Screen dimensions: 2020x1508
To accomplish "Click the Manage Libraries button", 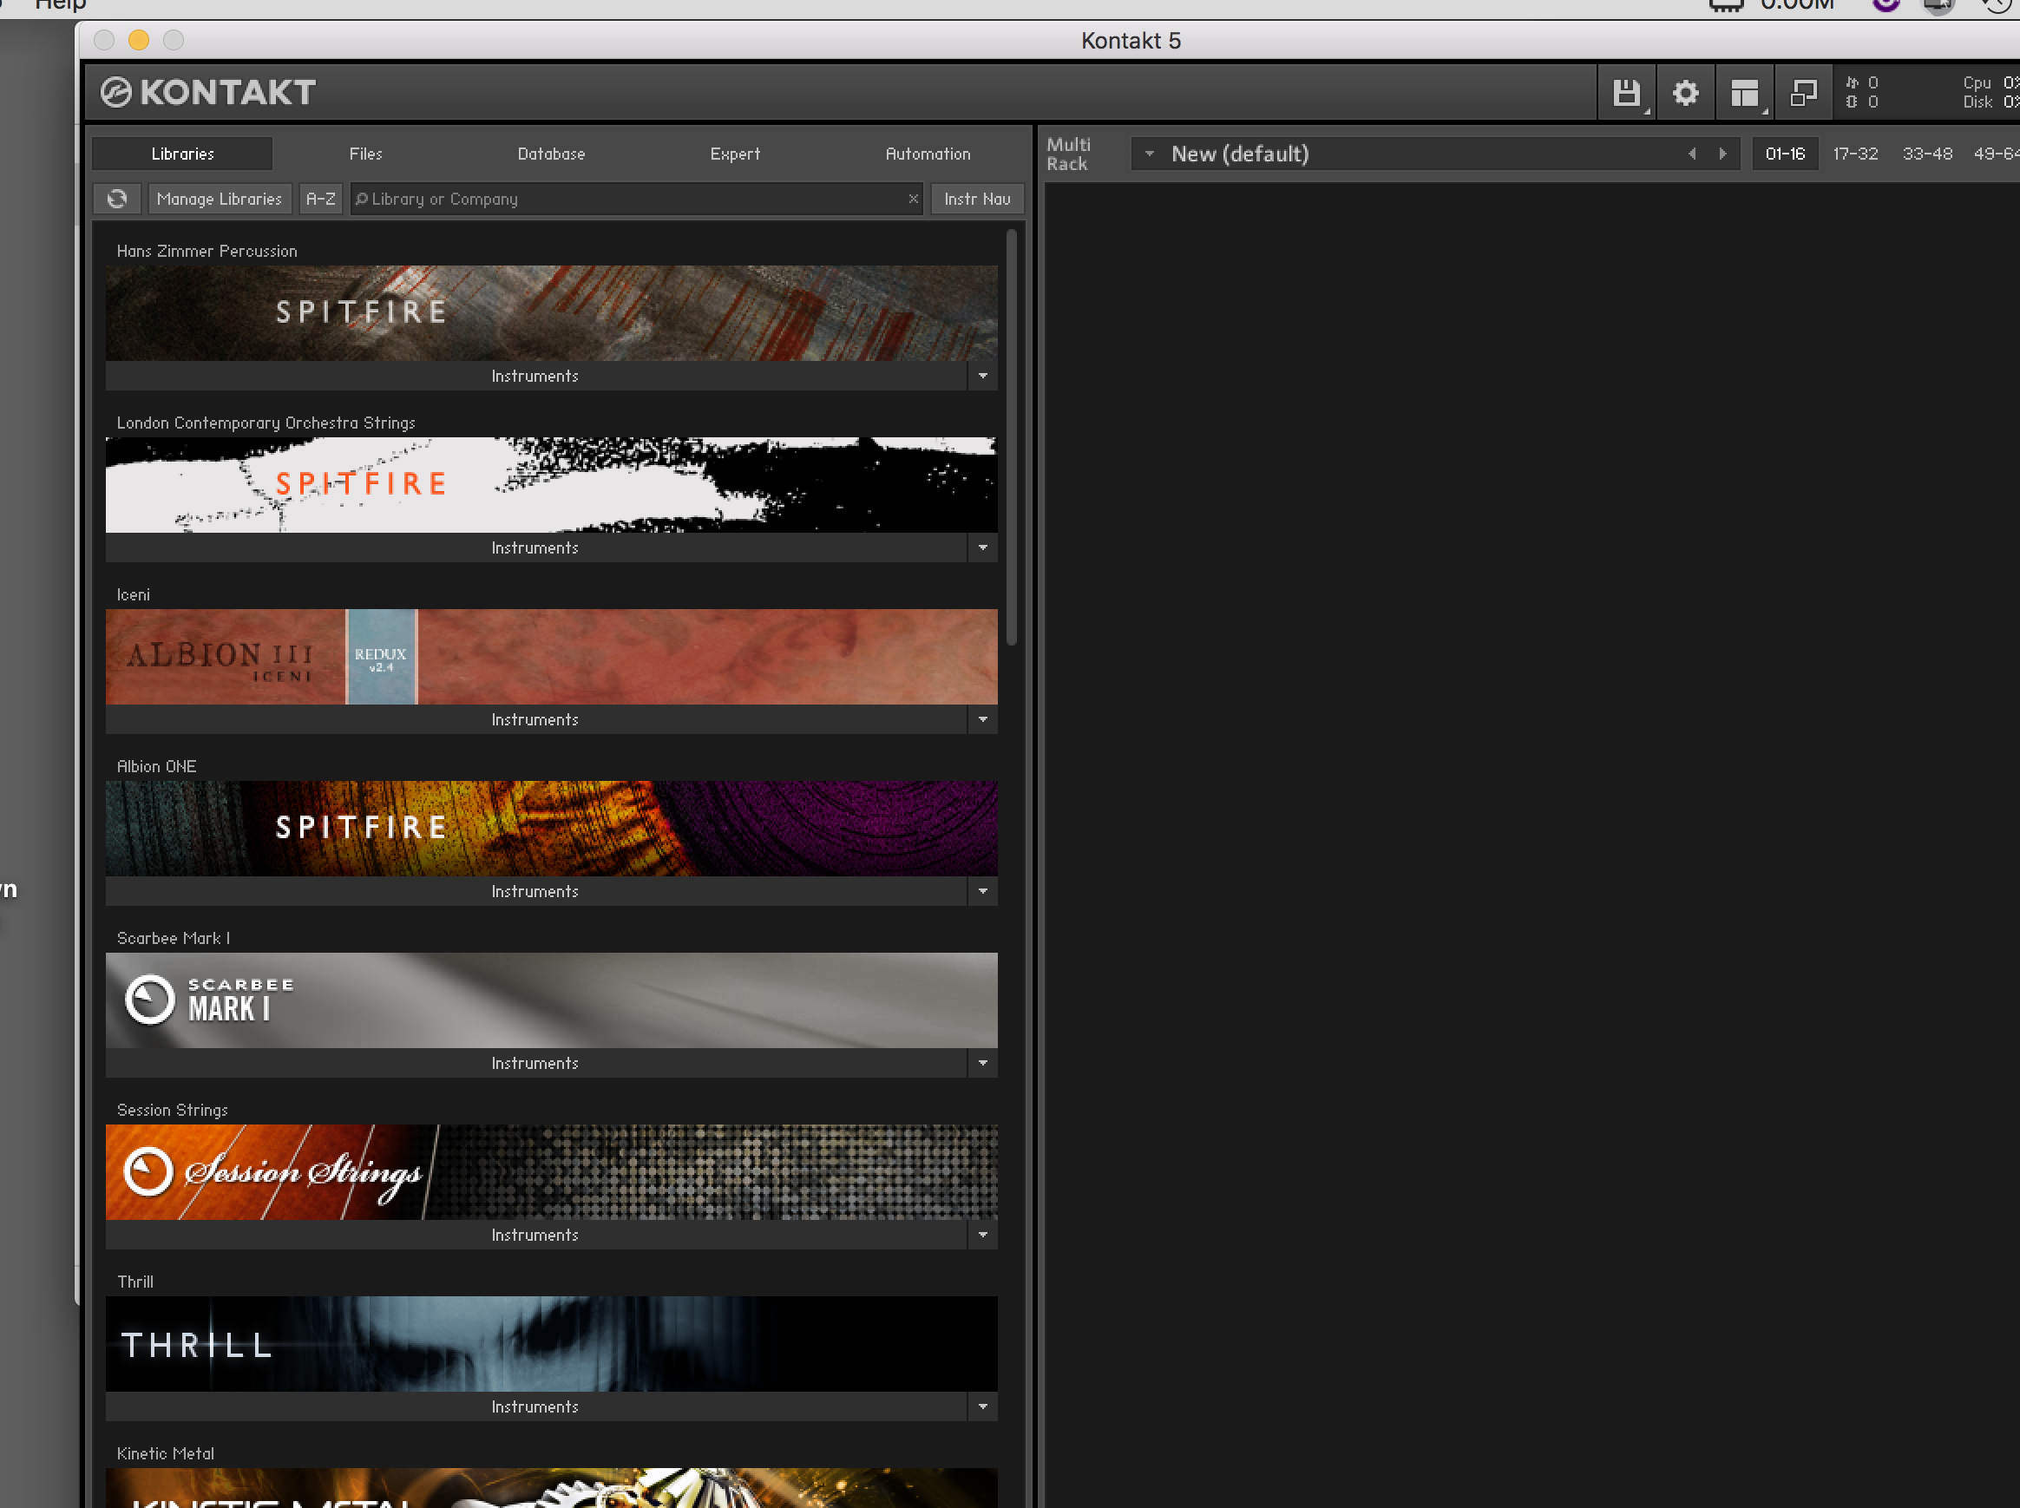I will tap(219, 199).
